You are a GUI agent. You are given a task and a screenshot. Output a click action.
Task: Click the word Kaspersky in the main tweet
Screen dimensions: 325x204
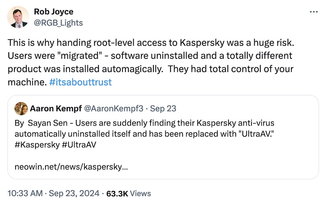coord(202,42)
